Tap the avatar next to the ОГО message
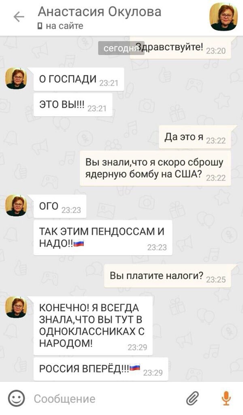Viewport: 243px width, 415px height. click(16, 205)
